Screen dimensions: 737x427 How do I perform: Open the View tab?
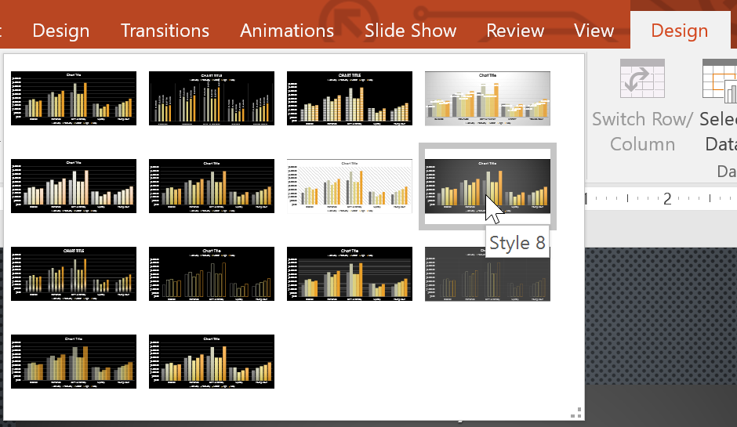pos(594,31)
